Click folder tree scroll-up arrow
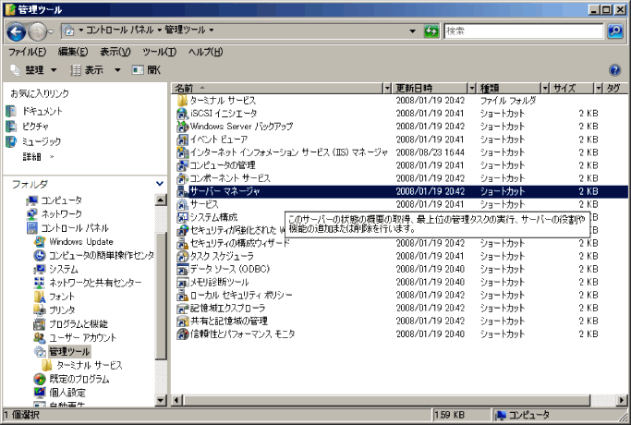631x425 pixels. [161, 200]
